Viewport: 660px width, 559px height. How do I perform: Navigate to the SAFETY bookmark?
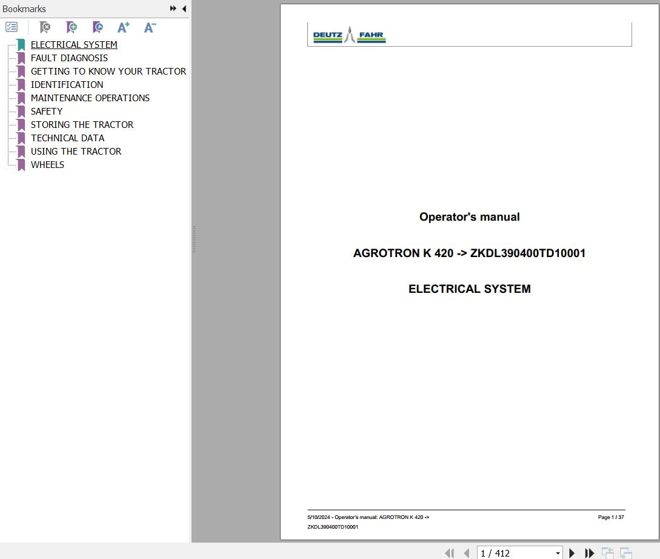tap(47, 112)
